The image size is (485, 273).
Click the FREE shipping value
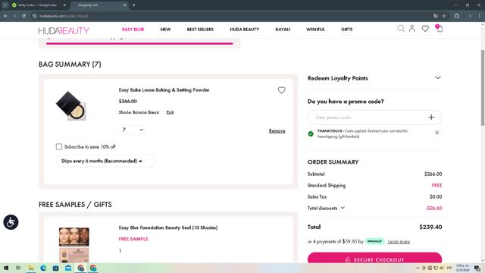coord(436,185)
